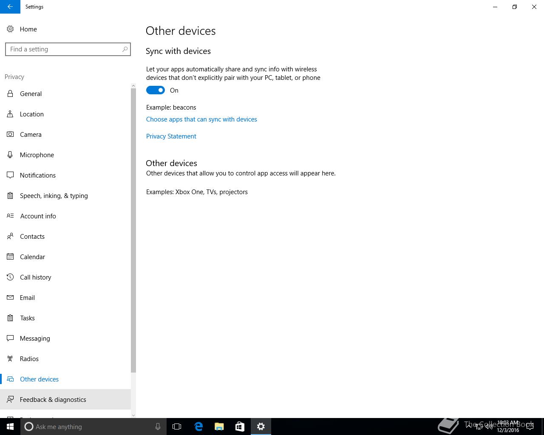Open the Privacy Statement link

(x=171, y=136)
